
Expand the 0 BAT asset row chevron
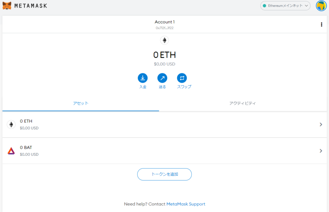tap(321, 151)
